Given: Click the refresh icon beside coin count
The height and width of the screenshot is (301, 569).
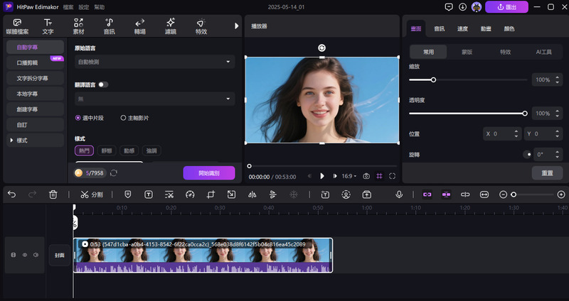Looking at the screenshot, I should 114,173.
